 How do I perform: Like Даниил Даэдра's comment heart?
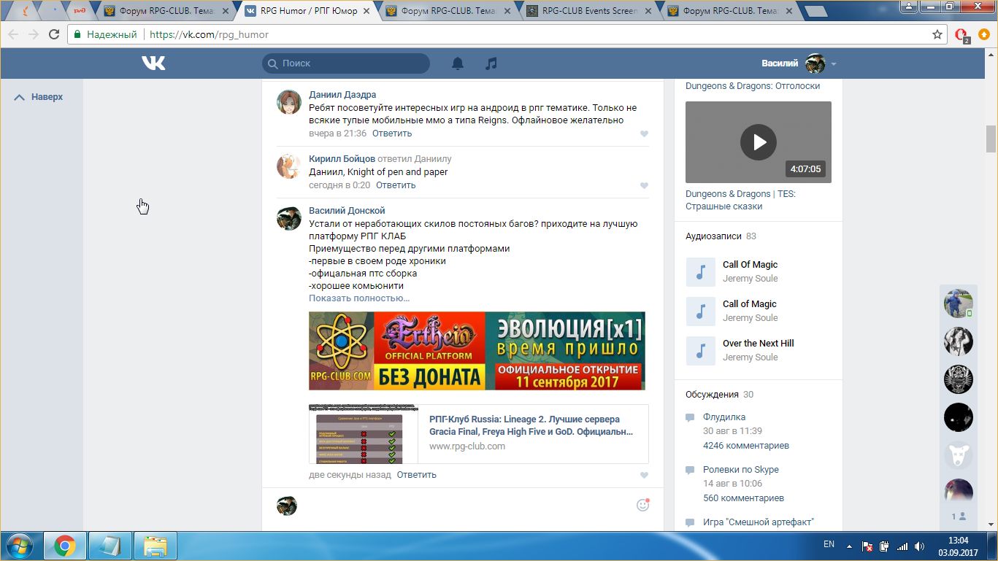pyautogui.click(x=644, y=134)
